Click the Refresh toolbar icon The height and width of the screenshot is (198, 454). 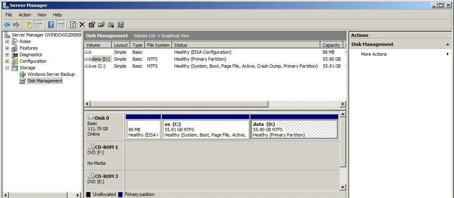coord(73,25)
